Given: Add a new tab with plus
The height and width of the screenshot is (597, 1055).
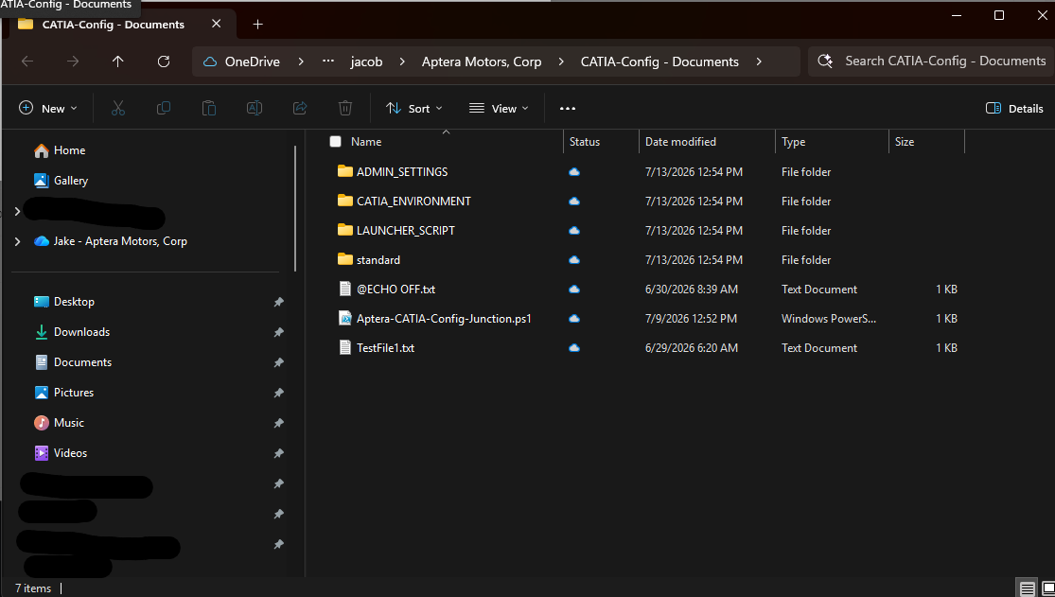Looking at the screenshot, I should (257, 25).
